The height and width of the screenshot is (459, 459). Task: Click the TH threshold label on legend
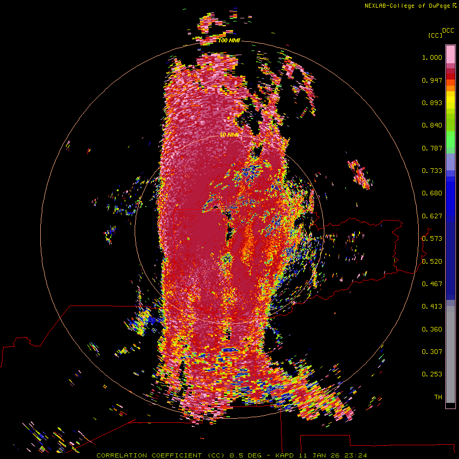click(438, 397)
